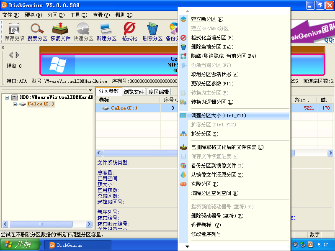Image resolution: width=335 pixels, height=251 pixels.
Task: Open the 工具(T) menu
Action: [79, 15]
